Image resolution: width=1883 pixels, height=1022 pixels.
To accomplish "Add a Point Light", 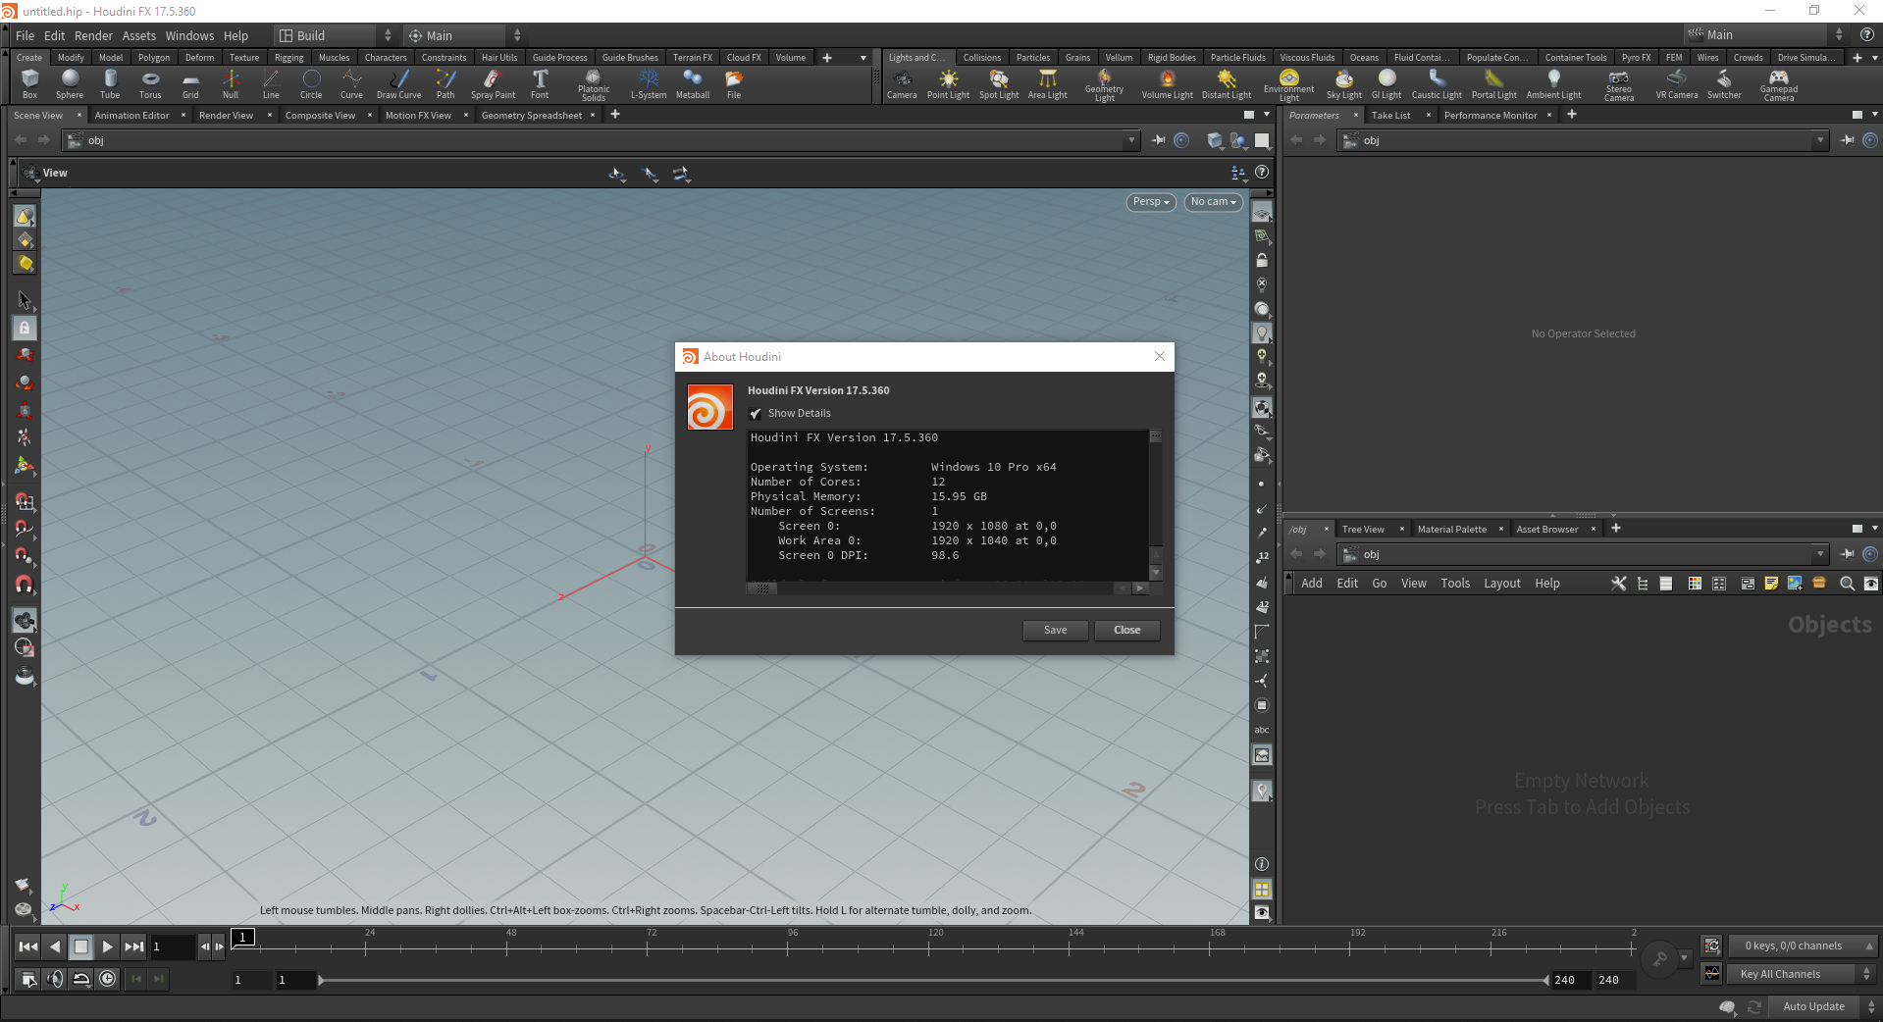I will (x=948, y=84).
